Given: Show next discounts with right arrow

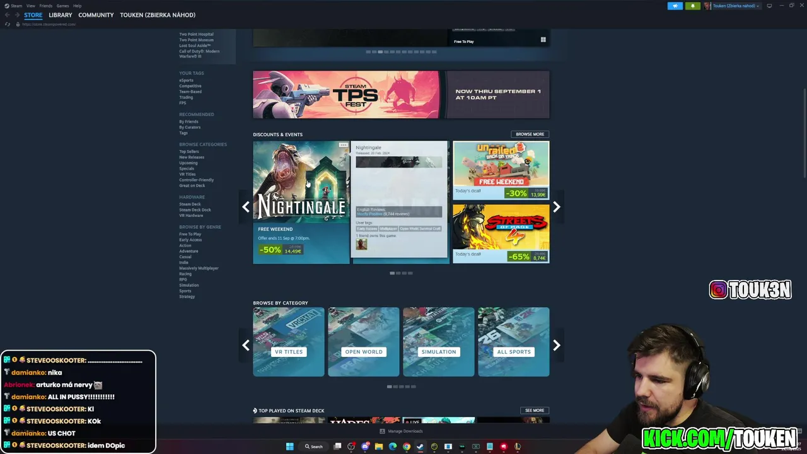Looking at the screenshot, I should [557, 207].
